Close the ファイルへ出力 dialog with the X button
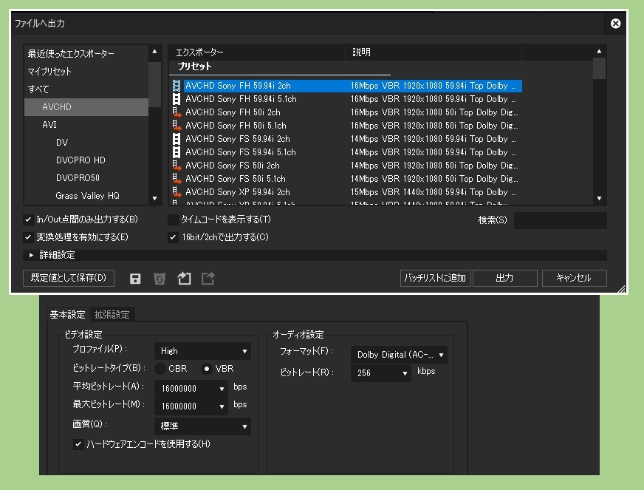Viewport: 644px width, 490px height. (615, 24)
